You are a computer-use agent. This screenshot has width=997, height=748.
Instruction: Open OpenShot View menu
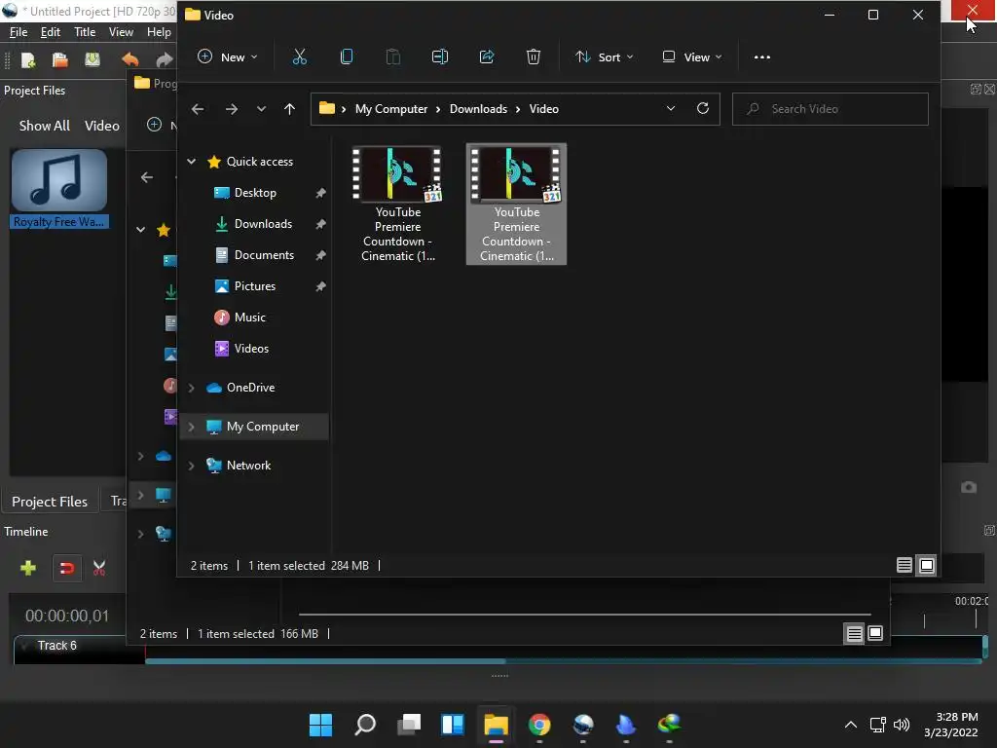tap(121, 32)
